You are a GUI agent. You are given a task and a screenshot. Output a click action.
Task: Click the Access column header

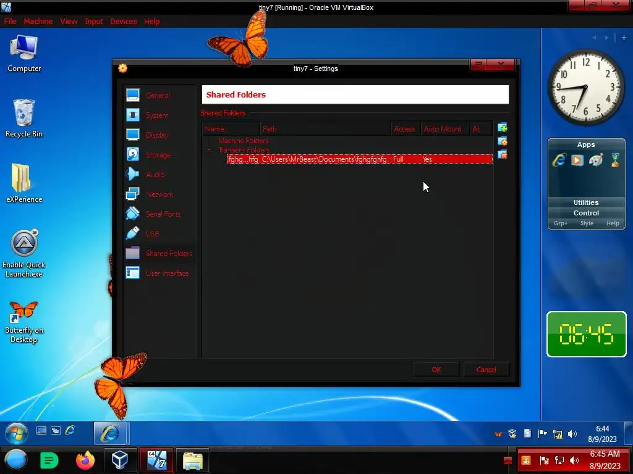click(406, 129)
